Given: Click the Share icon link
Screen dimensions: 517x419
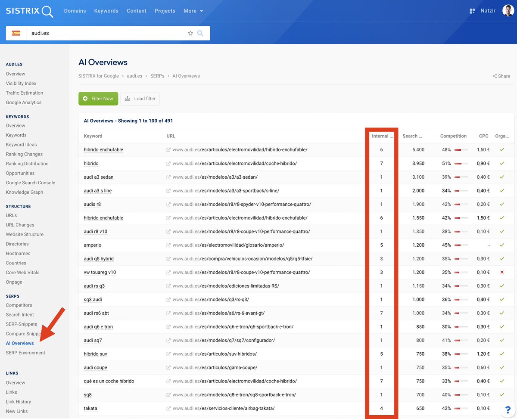Looking at the screenshot, I should 501,76.
